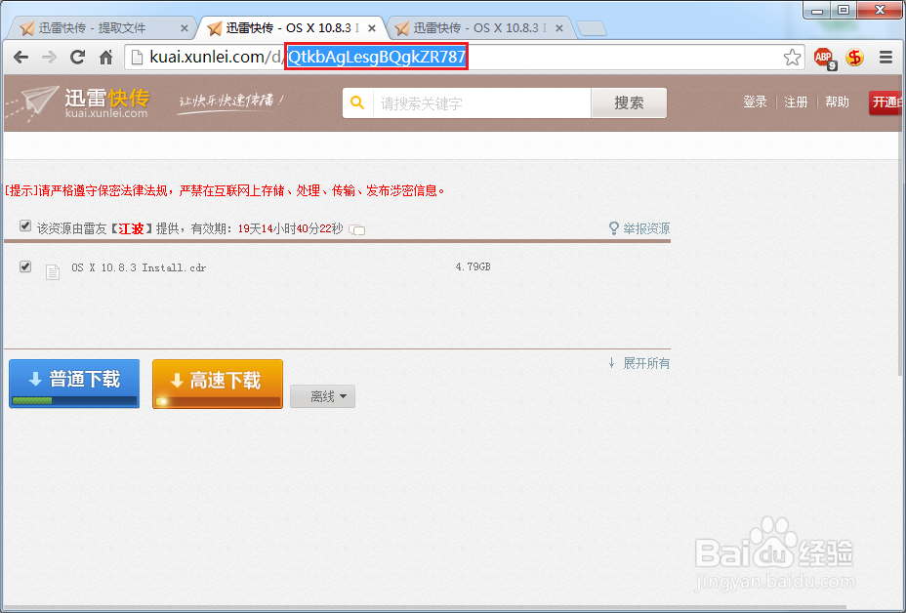
Task: Select the active OS X 10.8.3 tab in the middle
Action: 292,27
